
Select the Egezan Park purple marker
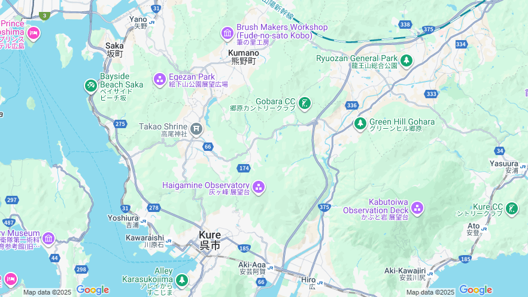click(160, 80)
